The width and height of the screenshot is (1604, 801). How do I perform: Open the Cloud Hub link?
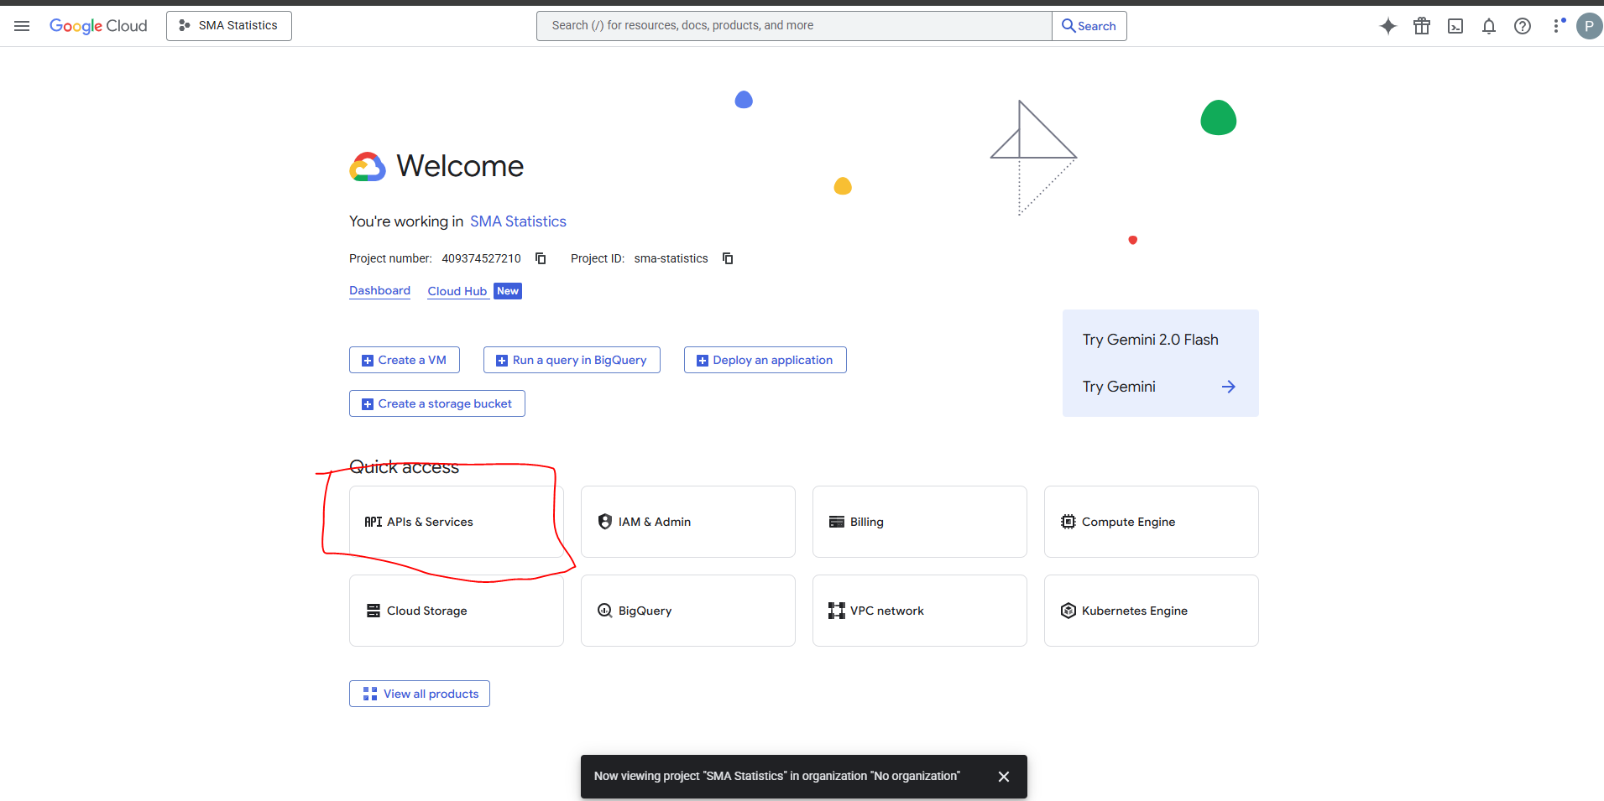457,291
